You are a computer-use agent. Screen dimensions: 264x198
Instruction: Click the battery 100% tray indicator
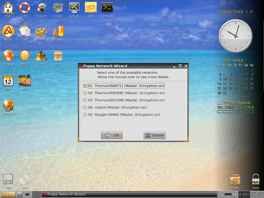click(244, 194)
